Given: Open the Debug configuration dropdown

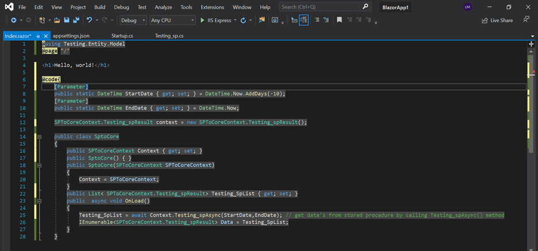Looking at the screenshot, I should point(133,20).
